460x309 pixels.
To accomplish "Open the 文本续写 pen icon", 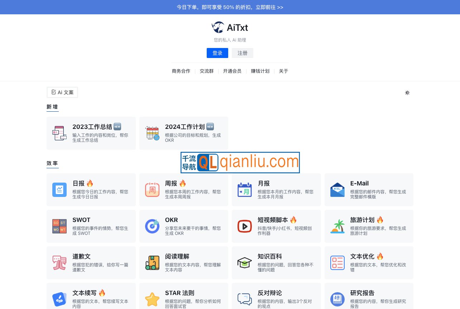I will tap(59, 299).
